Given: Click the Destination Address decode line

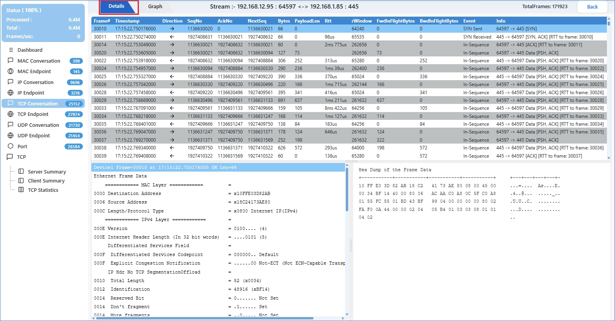Looking at the screenshot, I should pos(182,193).
